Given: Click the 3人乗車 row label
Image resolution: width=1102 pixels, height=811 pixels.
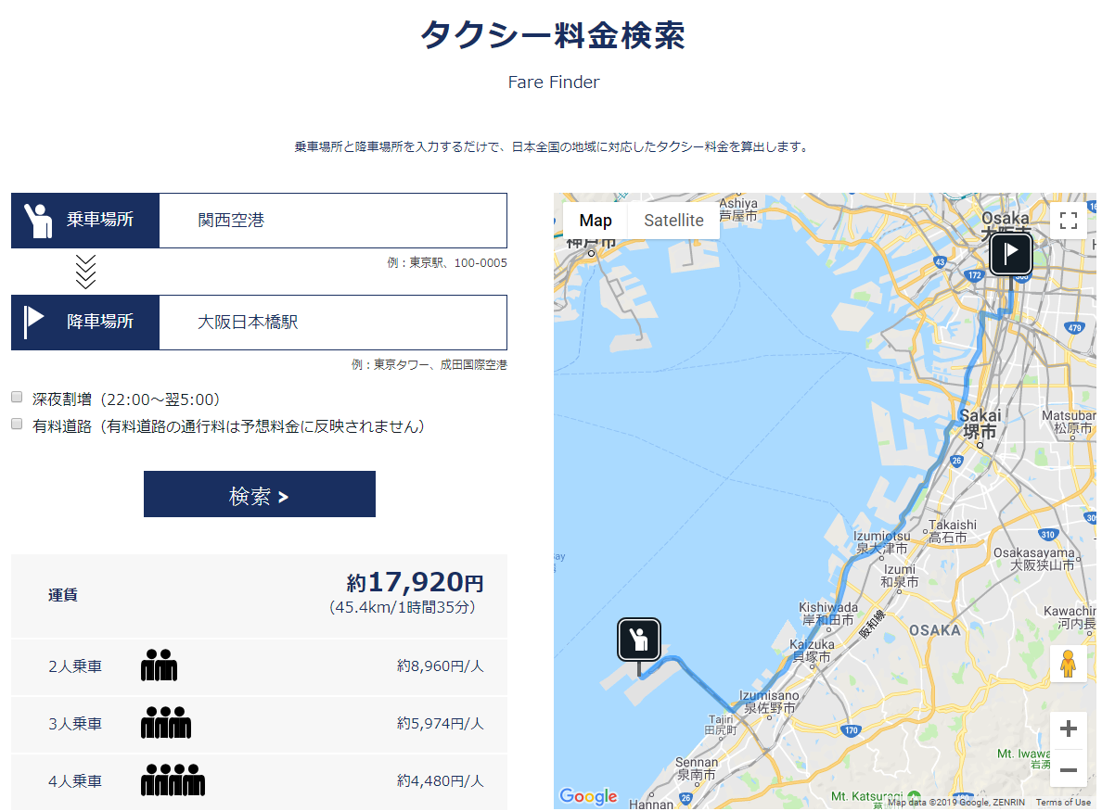Looking at the screenshot, I should coord(75,724).
